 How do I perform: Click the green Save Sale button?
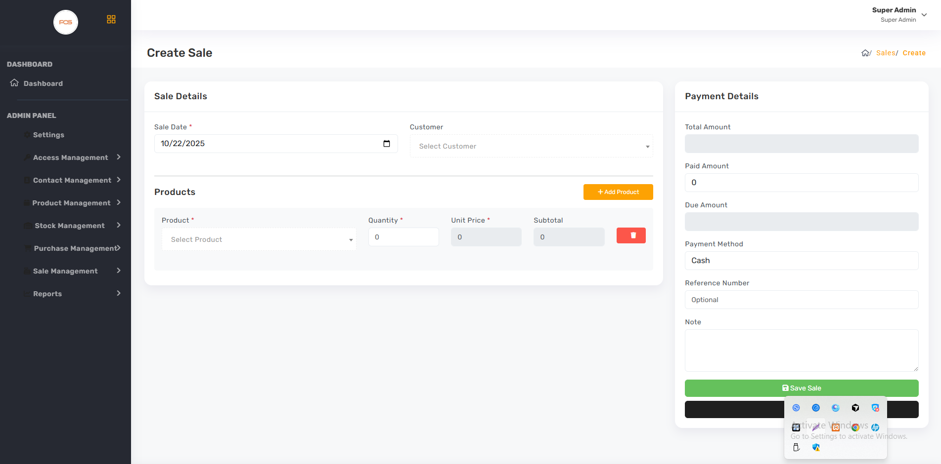801,388
